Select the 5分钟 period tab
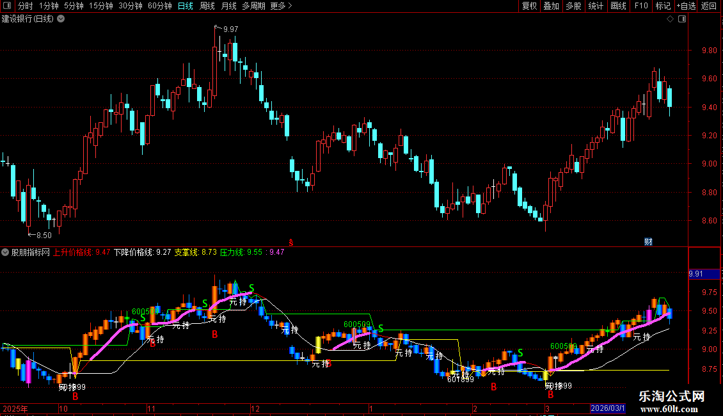The width and height of the screenshot is (723, 416). click(x=74, y=6)
